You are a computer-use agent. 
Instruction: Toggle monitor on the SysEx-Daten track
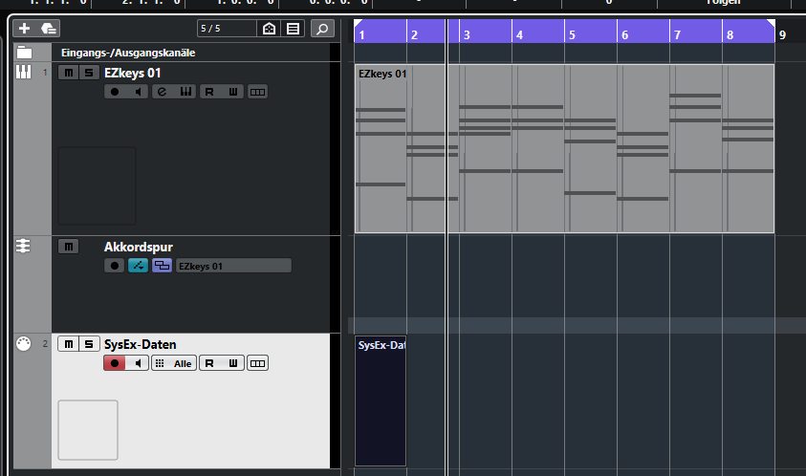click(138, 363)
